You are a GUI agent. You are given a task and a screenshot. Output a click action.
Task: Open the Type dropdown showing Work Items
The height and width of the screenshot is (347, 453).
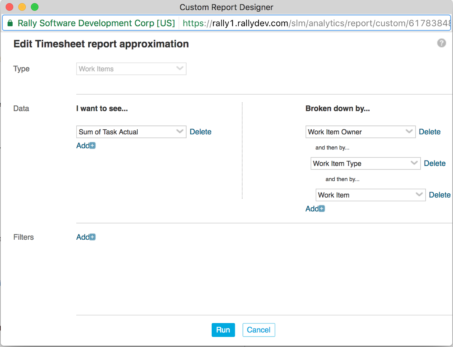[x=131, y=68]
